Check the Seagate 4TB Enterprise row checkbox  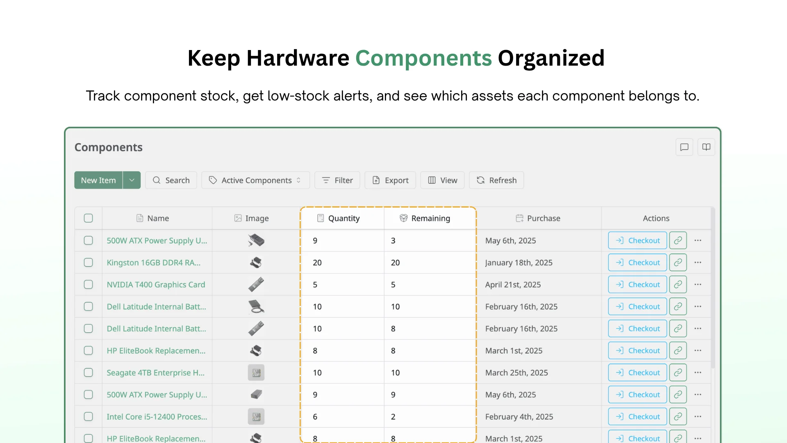click(89, 372)
